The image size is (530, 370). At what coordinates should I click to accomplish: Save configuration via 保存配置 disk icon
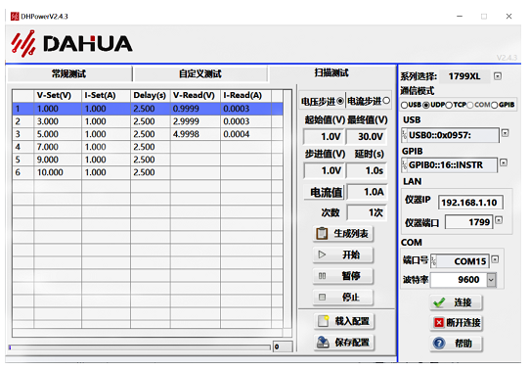pos(323,342)
